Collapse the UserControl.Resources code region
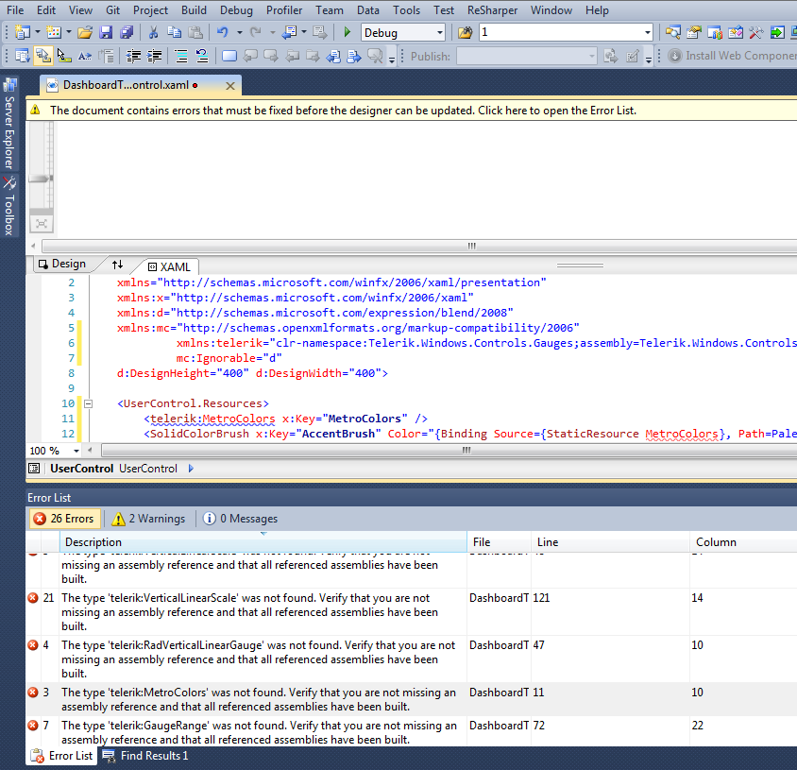The width and height of the screenshot is (797, 770). point(90,403)
